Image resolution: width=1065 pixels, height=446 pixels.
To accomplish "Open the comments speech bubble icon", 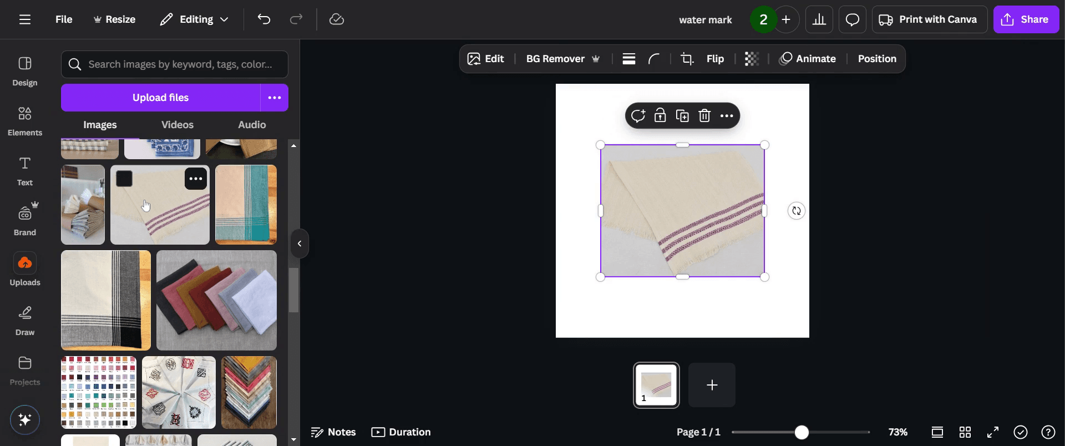I will (x=853, y=19).
